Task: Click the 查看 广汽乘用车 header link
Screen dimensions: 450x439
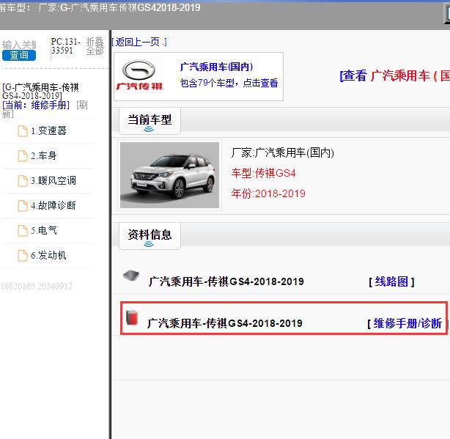Action: (394, 75)
